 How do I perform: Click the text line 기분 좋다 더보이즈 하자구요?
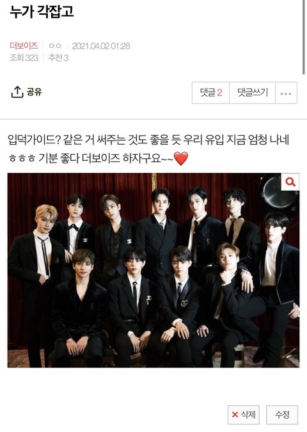106,159
